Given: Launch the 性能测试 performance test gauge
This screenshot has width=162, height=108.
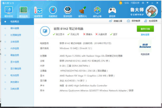Looking at the screenshot, I should [53, 12].
